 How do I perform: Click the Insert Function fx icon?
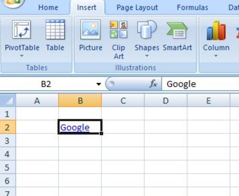pyautogui.click(x=153, y=84)
